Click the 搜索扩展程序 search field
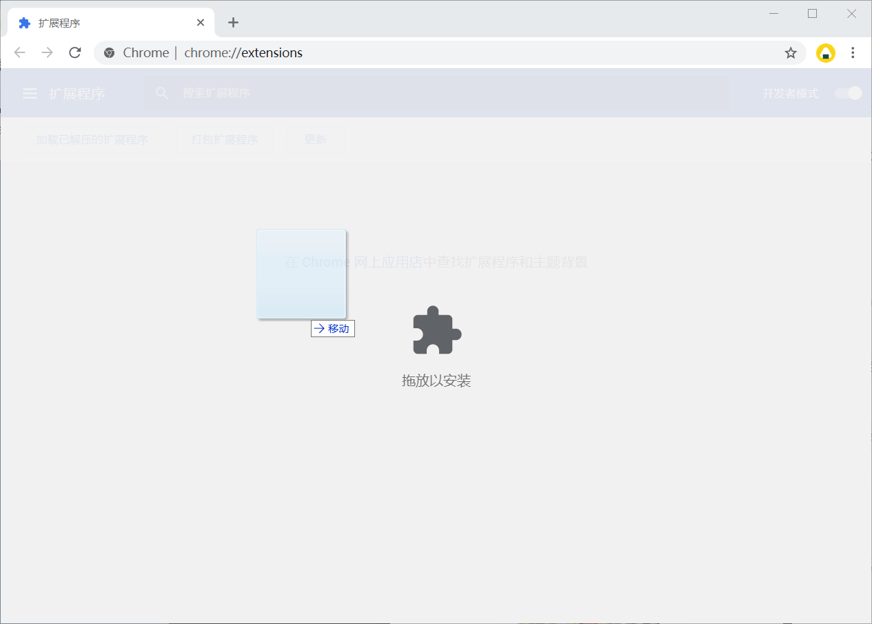Image resolution: width=872 pixels, height=624 pixels. [x=436, y=93]
